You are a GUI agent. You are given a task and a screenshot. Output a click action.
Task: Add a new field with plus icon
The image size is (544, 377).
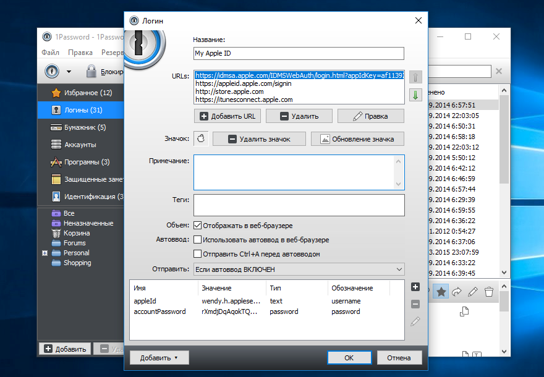(415, 287)
